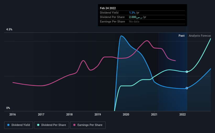Select the teal Dividend Per Share data point marker
The height and width of the screenshot is (133, 215).
pyautogui.click(x=187, y=72)
